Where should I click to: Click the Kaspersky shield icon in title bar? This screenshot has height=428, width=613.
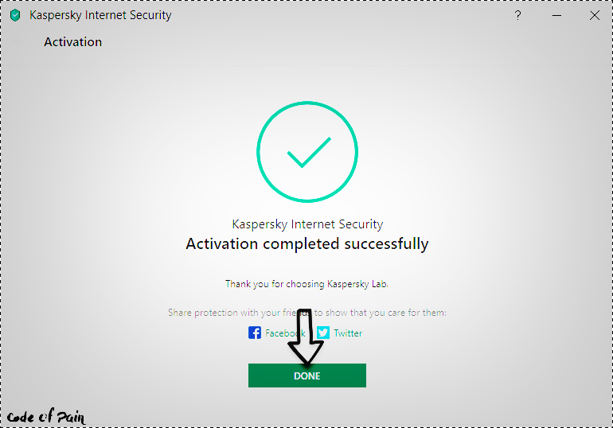pyautogui.click(x=15, y=15)
